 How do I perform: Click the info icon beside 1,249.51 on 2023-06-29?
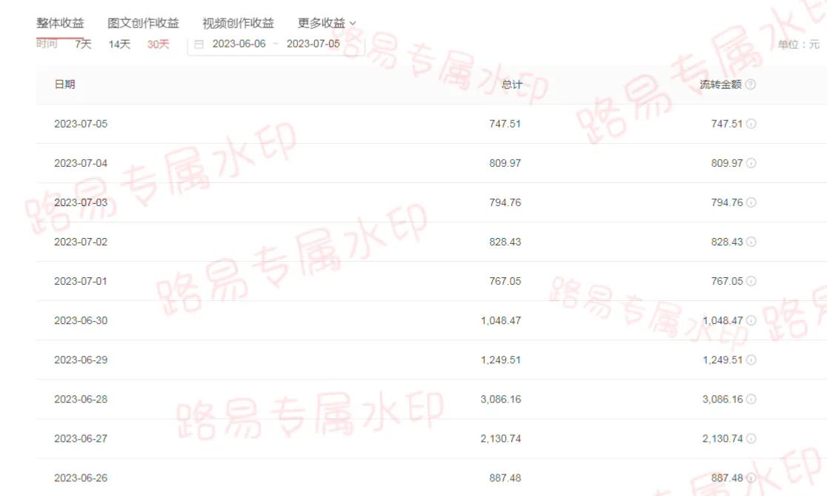click(752, 360)
